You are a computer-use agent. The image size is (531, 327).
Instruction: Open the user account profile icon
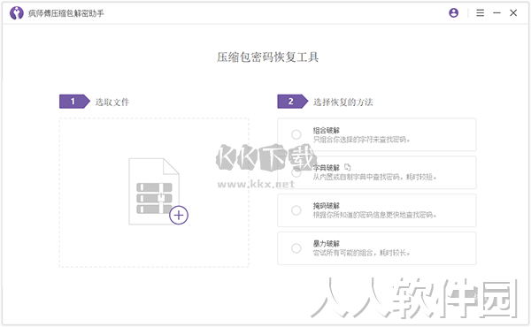tap(453, 13)
